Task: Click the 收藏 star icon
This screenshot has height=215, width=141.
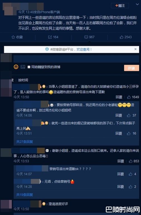Action: [13, 37]
